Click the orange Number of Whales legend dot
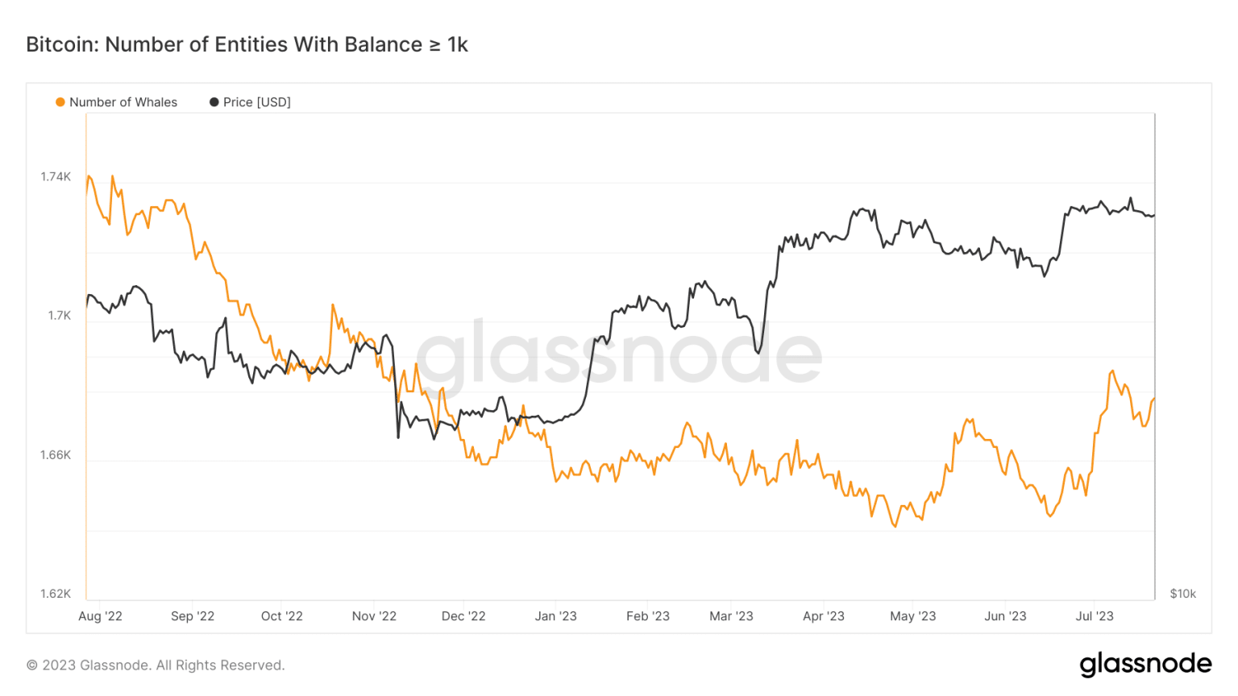The image size is (1238, 696). pyautogui.click(x=60, y=102)
